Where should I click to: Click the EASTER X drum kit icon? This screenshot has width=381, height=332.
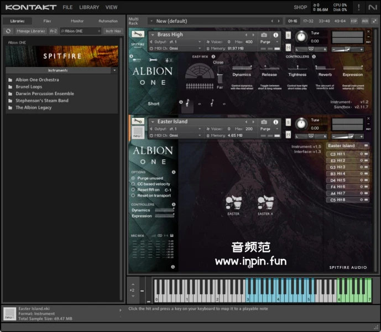pos(265,204)
